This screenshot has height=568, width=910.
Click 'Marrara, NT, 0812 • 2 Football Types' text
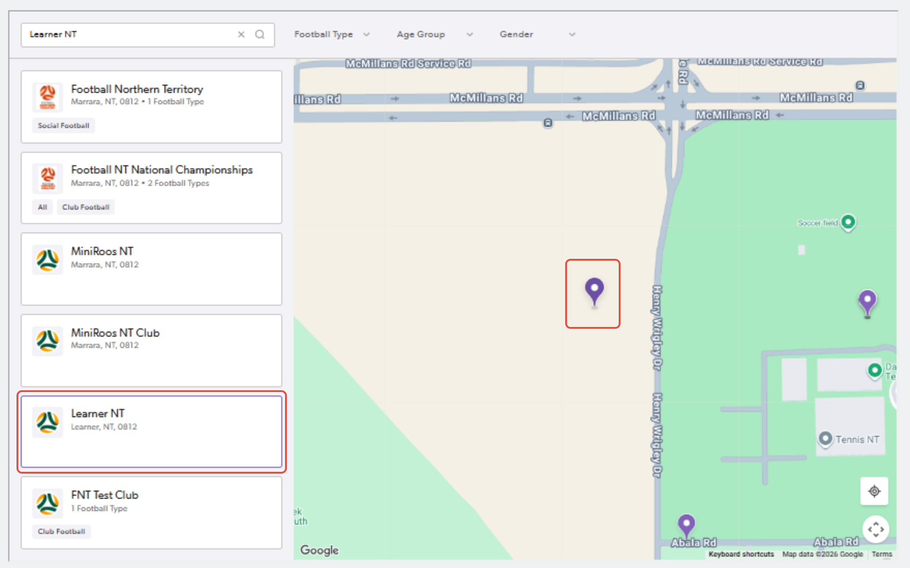tap(140, 183)
